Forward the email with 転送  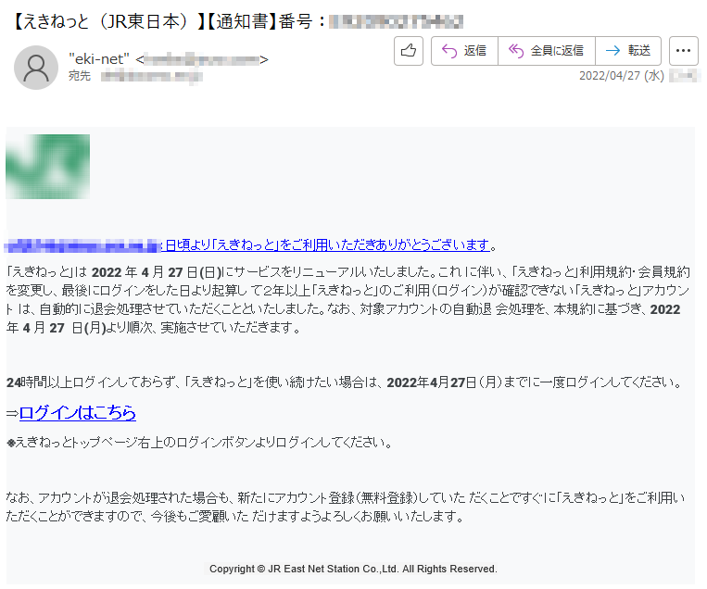click(x=628, y=51)
